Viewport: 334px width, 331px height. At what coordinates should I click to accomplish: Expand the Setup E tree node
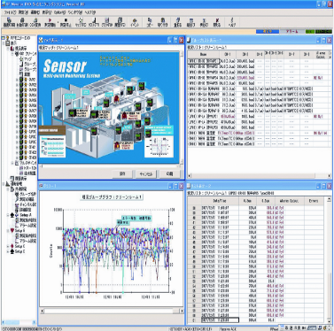(x=8, y=251)
